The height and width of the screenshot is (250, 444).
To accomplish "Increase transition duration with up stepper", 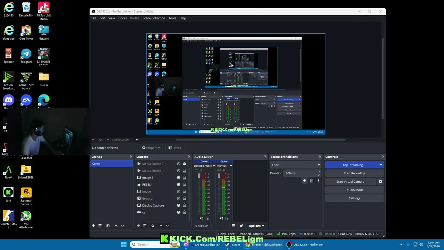I will pos(318,172).
